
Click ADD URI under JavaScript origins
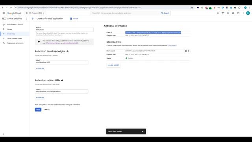pyautogui.click(x=40, y=68)
